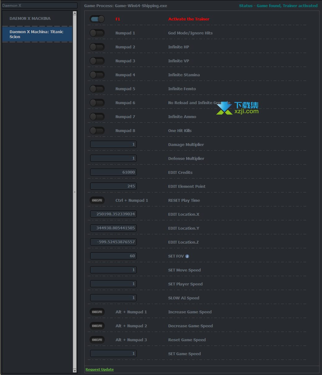Click the game list scrollbar down arrow
322x375 pixels.
(75, 370)
